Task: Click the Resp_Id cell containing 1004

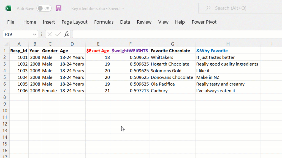Action: [x=19, y=77]
